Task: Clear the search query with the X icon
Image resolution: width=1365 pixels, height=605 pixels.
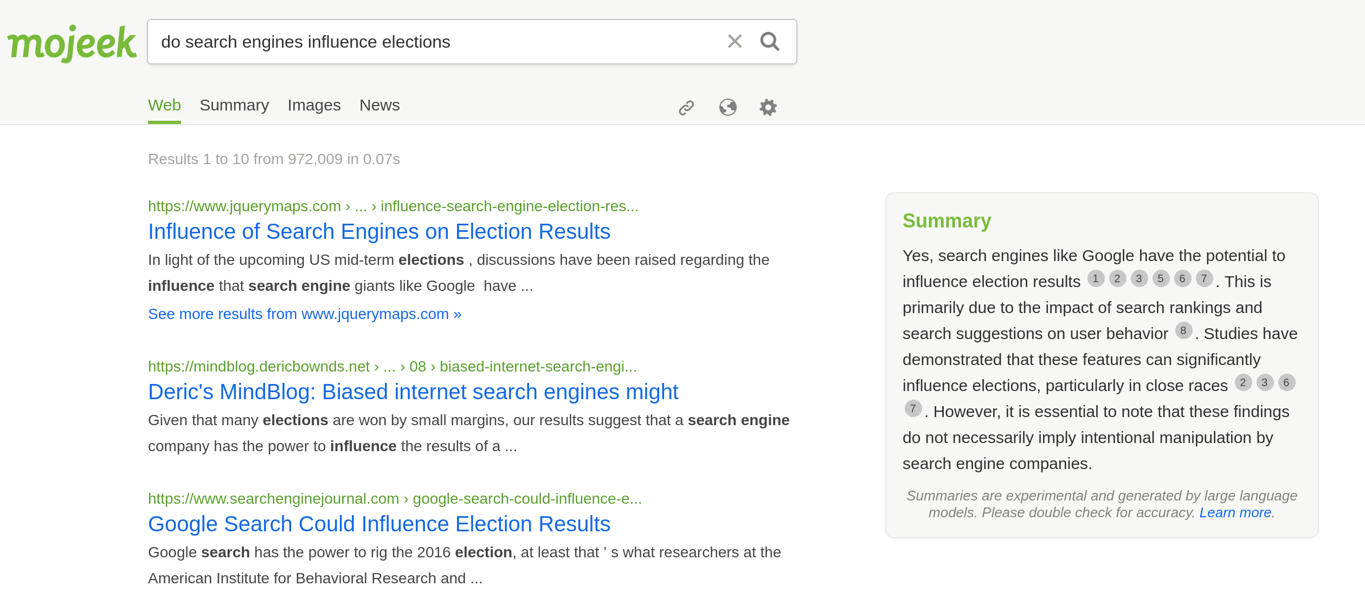Action: coord(735,41)
